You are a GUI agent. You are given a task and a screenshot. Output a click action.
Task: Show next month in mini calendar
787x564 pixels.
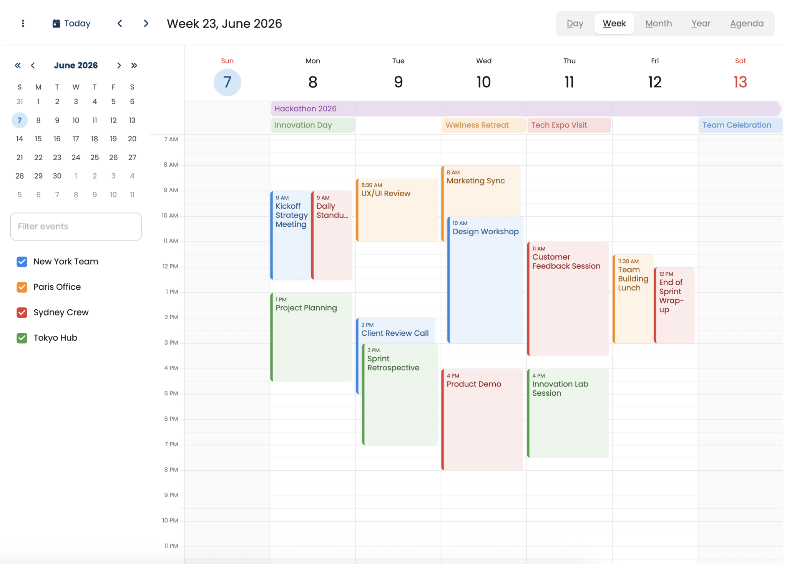[x=119, y=65]
